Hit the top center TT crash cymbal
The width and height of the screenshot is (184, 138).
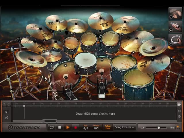pyautogui.click(x=101, y=21)
